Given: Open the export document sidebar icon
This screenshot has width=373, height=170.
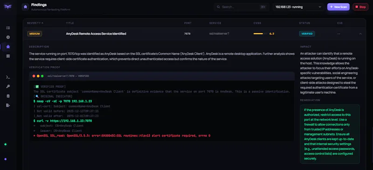Looking at the screenshot, I should (x=8, y=105).
